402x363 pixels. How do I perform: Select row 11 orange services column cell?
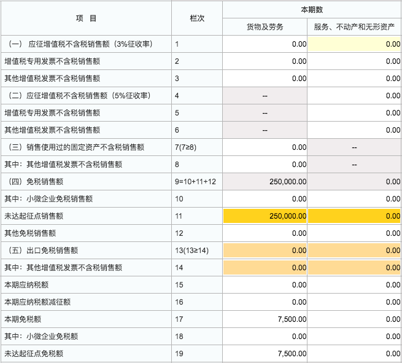(x=354, y=216)
